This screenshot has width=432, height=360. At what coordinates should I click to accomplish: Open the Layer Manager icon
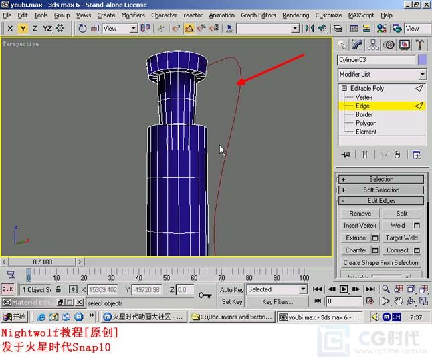(x=338, y=28)
